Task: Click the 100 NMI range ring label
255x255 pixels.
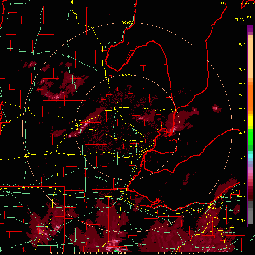Action: click(x=127, y=22)
